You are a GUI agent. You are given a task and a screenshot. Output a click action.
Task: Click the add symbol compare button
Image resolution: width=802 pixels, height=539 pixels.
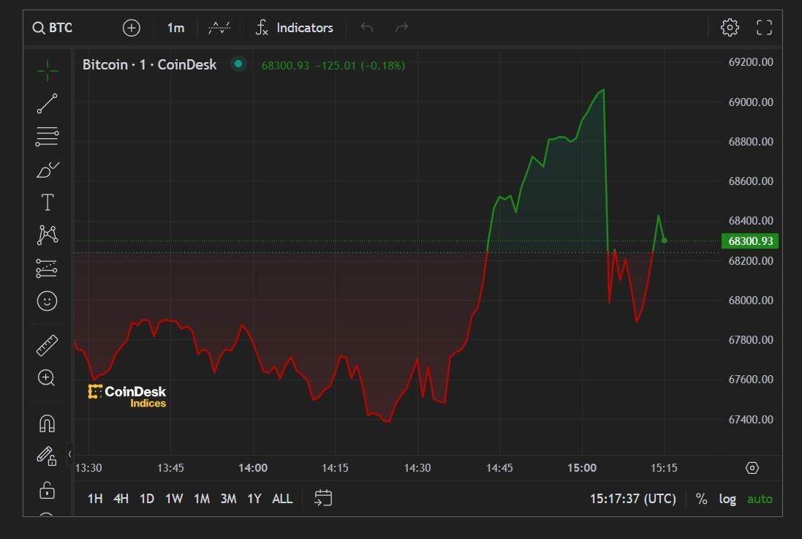tap(132, 28)
